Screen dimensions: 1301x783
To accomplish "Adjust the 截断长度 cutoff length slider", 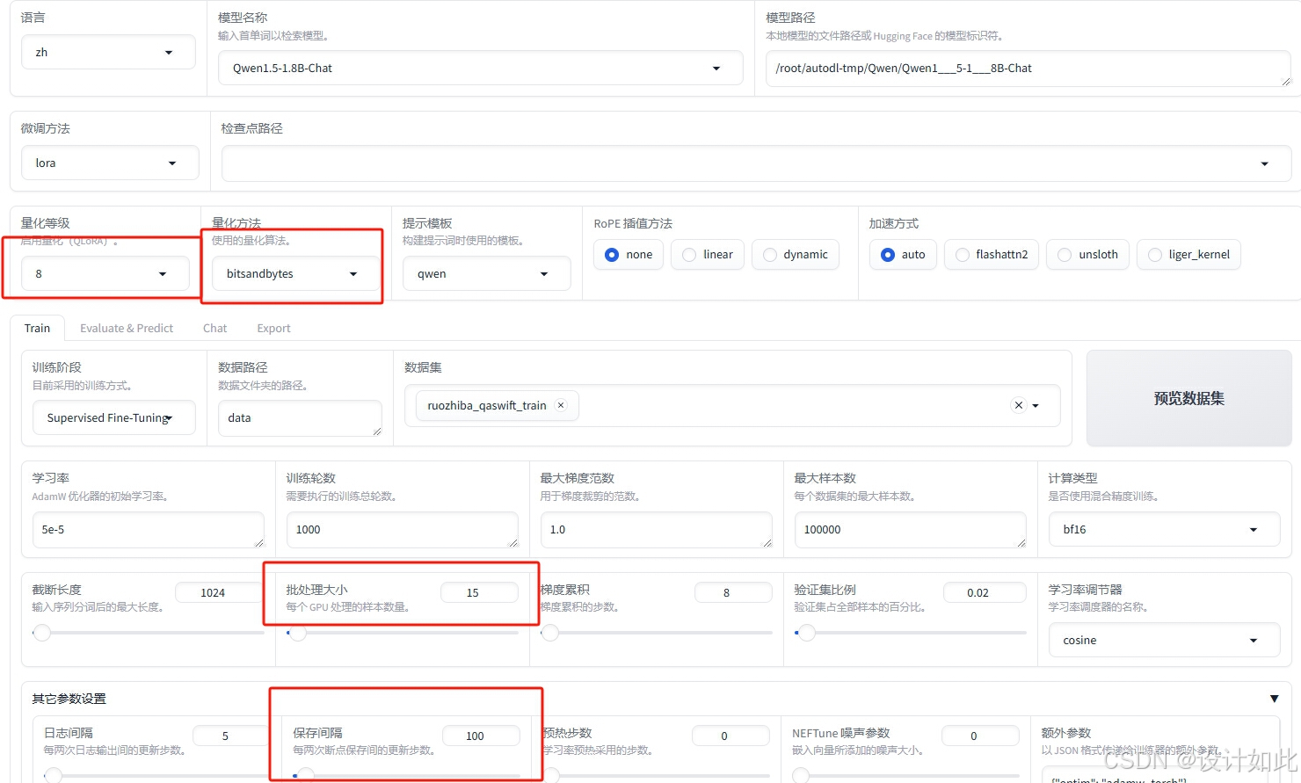I will point(148,632).
